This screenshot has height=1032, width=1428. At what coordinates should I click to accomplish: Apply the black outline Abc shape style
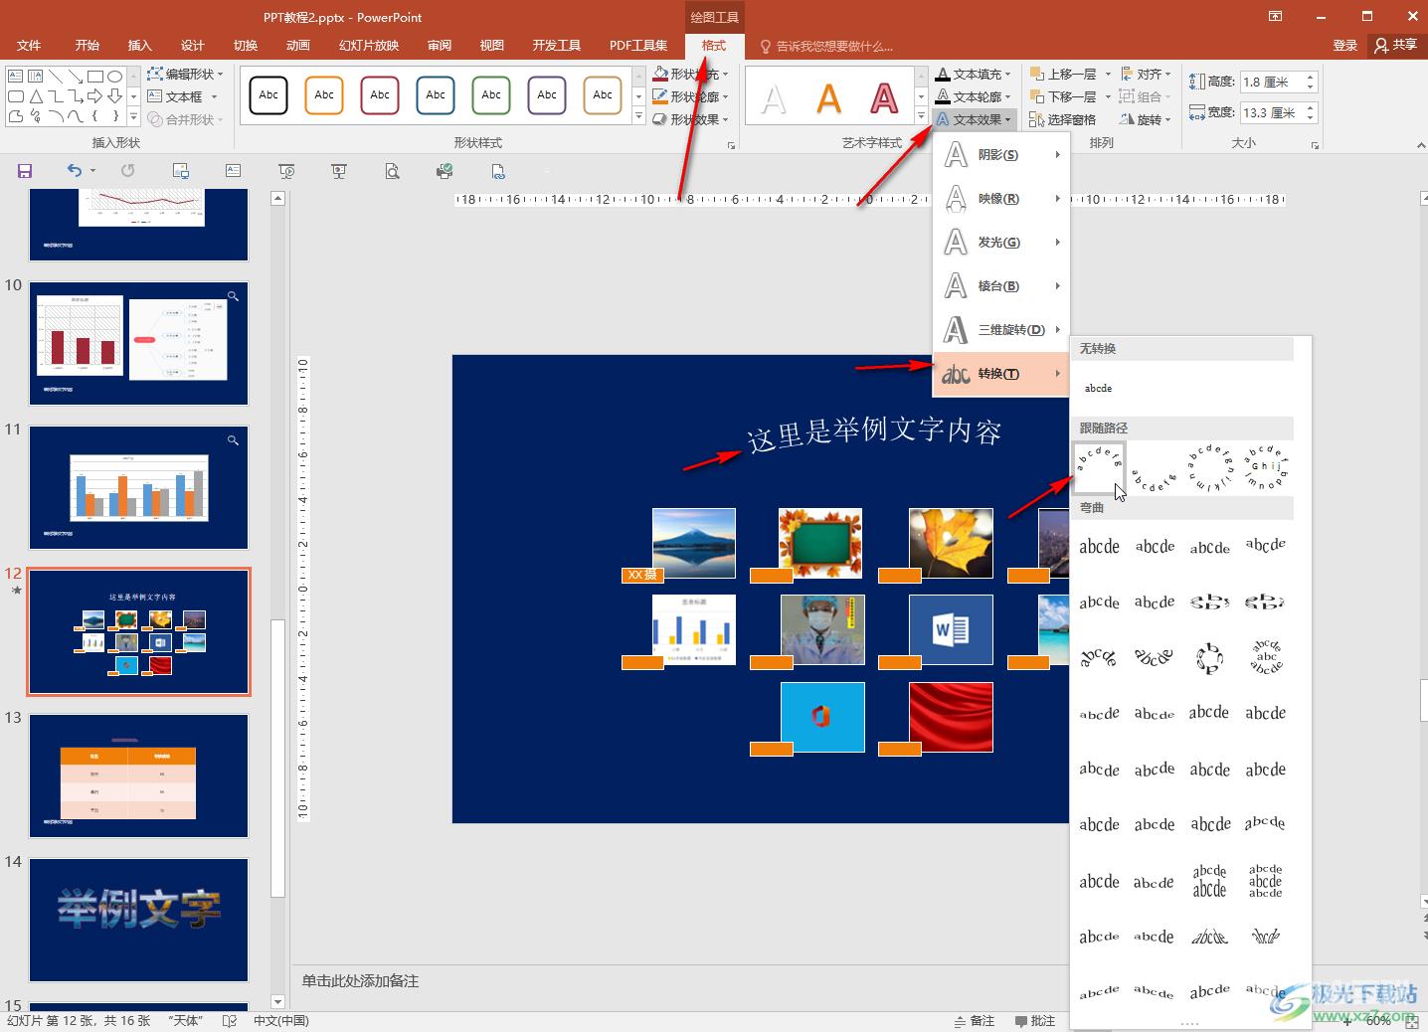pyautogui.click(x=268, y=95)
